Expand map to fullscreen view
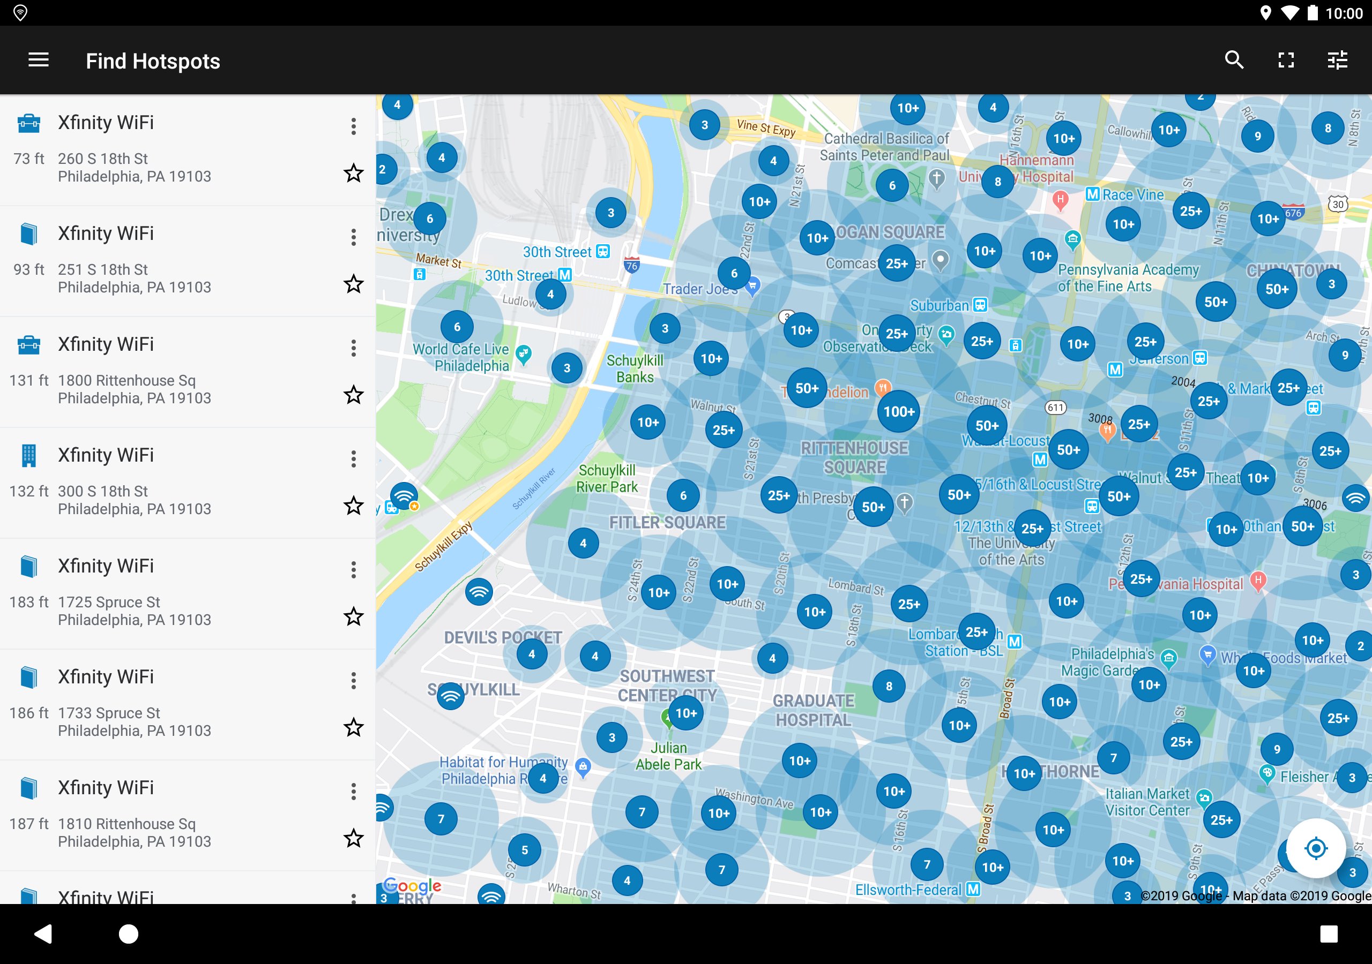 (1285, 61)
